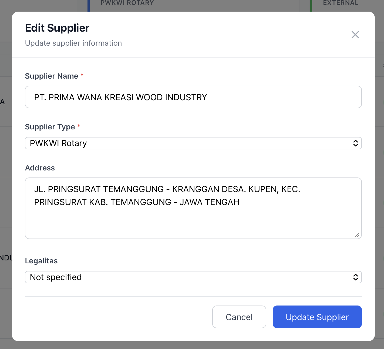384x349 pixels.
Task: Click the Update Supplier button
Action: click(317, 317)
